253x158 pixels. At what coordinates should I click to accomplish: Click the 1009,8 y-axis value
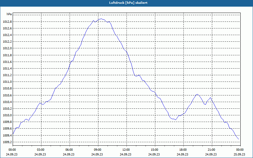pos(7,122)
